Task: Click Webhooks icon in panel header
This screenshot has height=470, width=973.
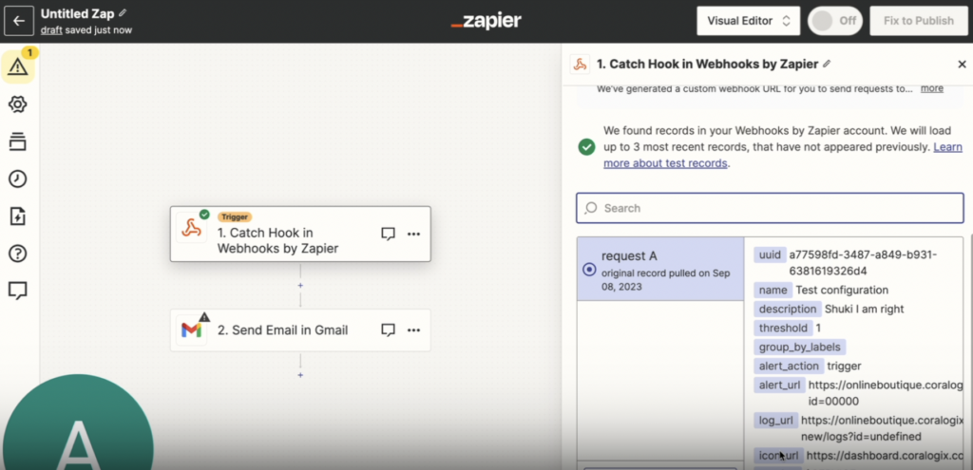Action: [581, 64]
